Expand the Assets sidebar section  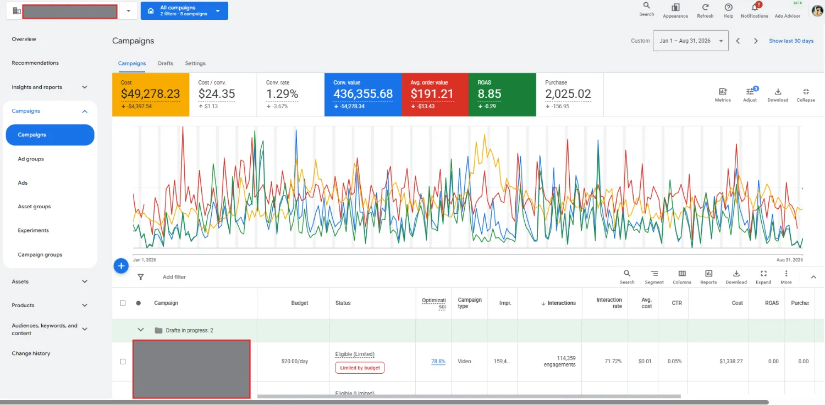click(85, 281)
